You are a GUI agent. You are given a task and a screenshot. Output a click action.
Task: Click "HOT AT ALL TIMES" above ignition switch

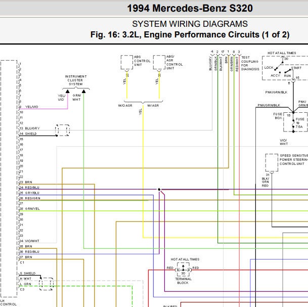tap(282, 53)
